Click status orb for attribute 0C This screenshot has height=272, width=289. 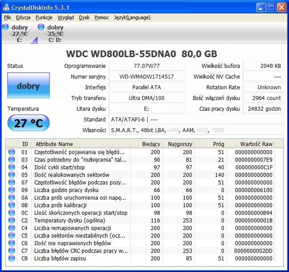12,213
